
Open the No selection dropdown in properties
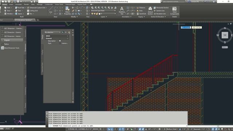coord(52,32)
